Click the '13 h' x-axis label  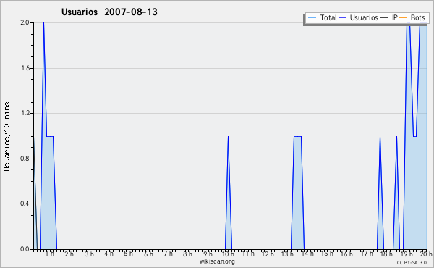point(287,254)
